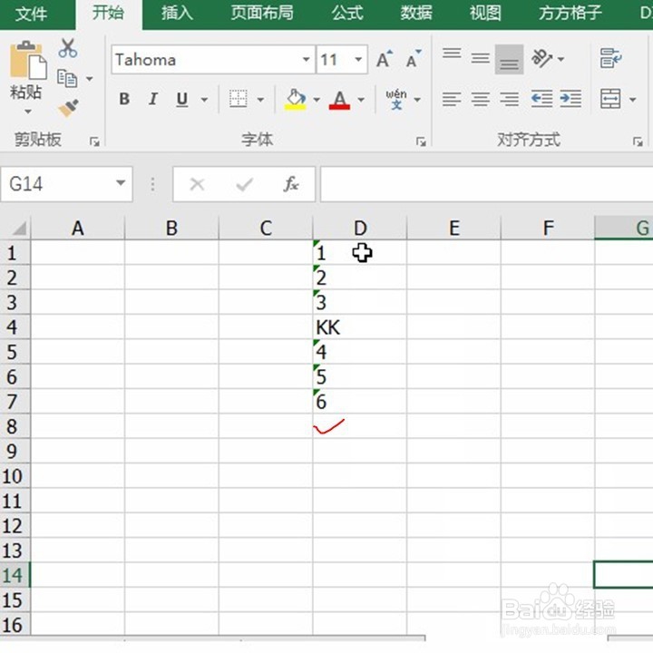Center text horizontally

click(480, 99)
